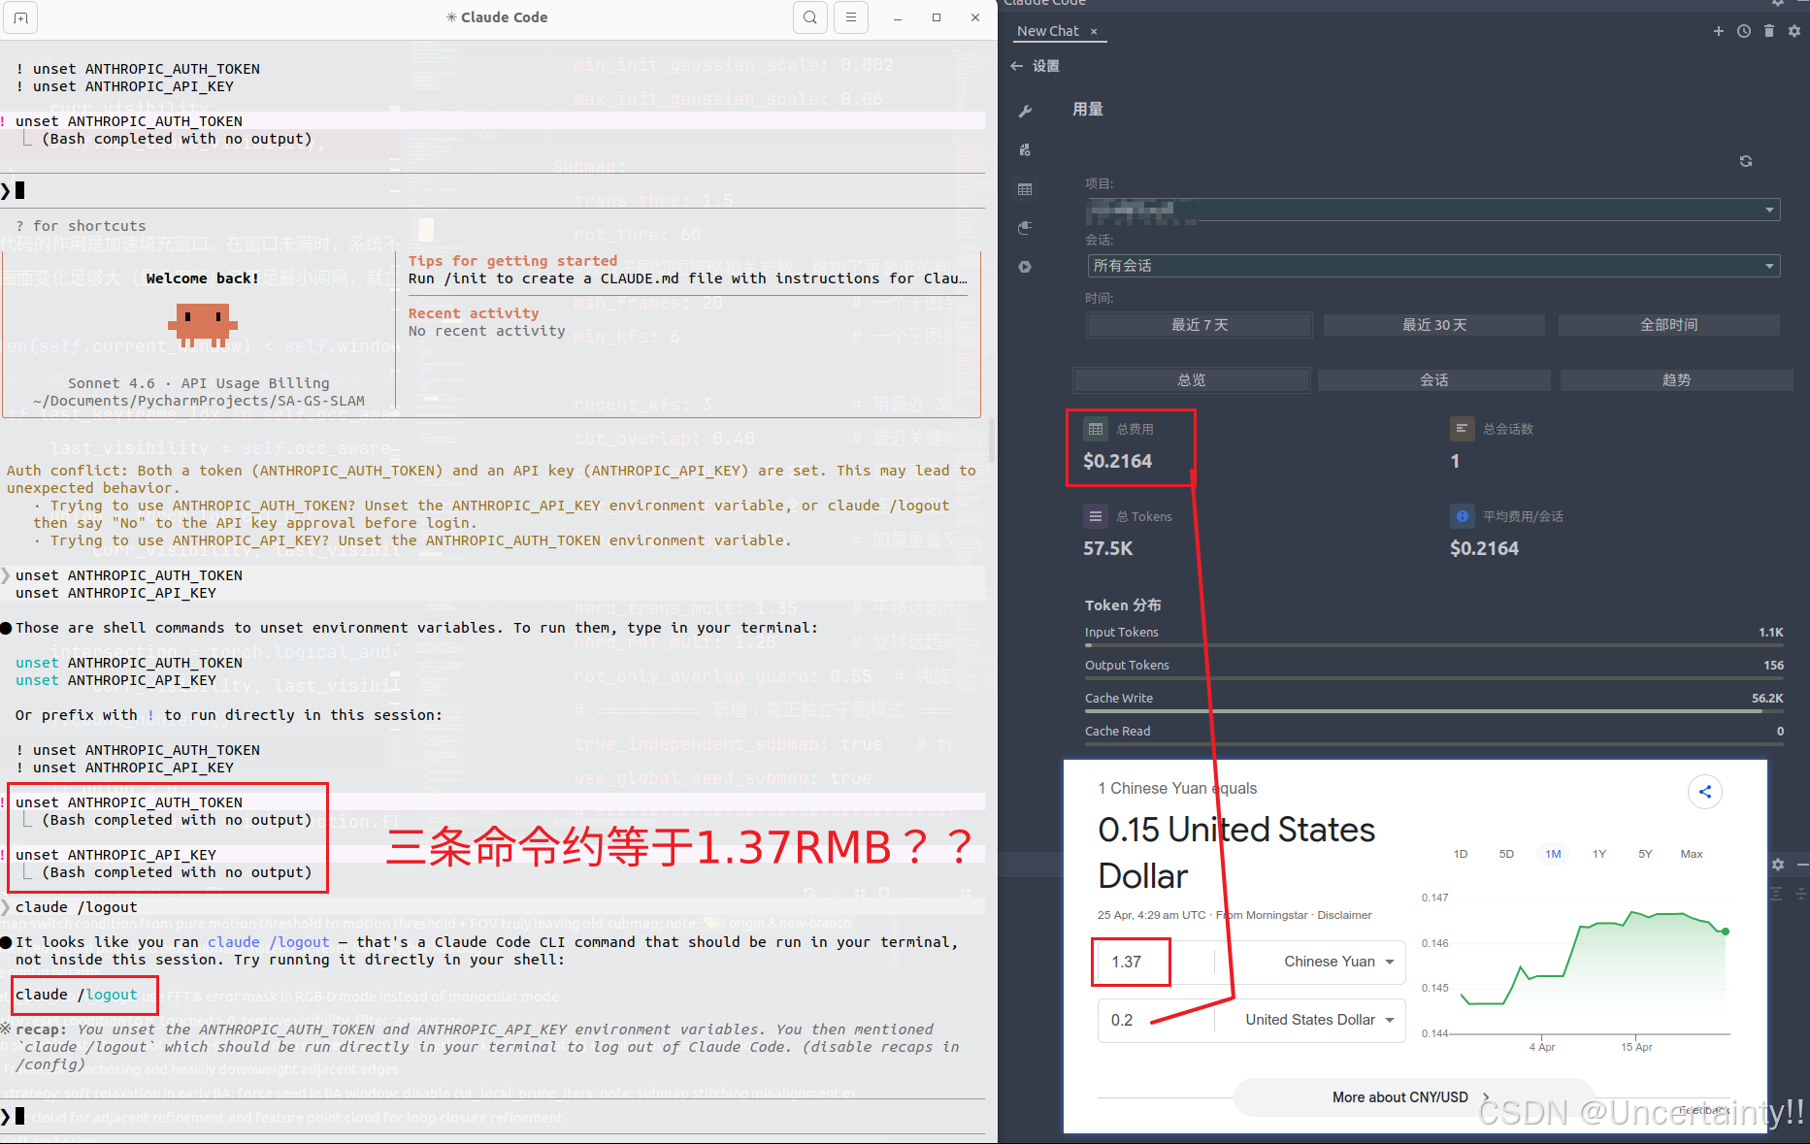The height and width of the screenshot is (1144, 1810).
Task: Click the Cache Write progress bar
Action: (1433, 710)
